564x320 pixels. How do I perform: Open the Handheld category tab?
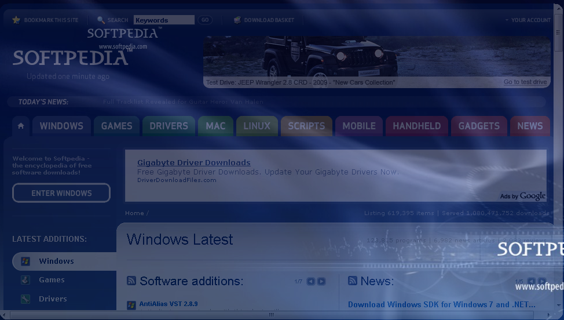pyautogui.click(x=416, y=126)
